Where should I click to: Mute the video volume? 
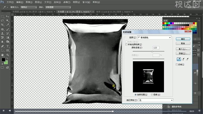click(x=10, y=111)
